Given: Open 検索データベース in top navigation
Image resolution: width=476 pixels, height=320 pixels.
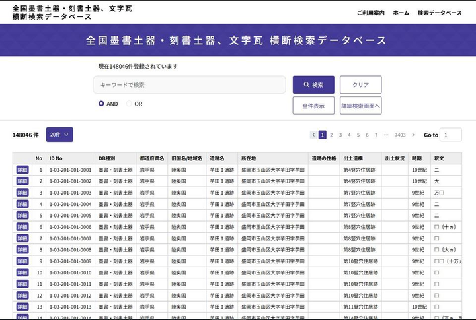Looking at the screenshot, I should 440,13.
